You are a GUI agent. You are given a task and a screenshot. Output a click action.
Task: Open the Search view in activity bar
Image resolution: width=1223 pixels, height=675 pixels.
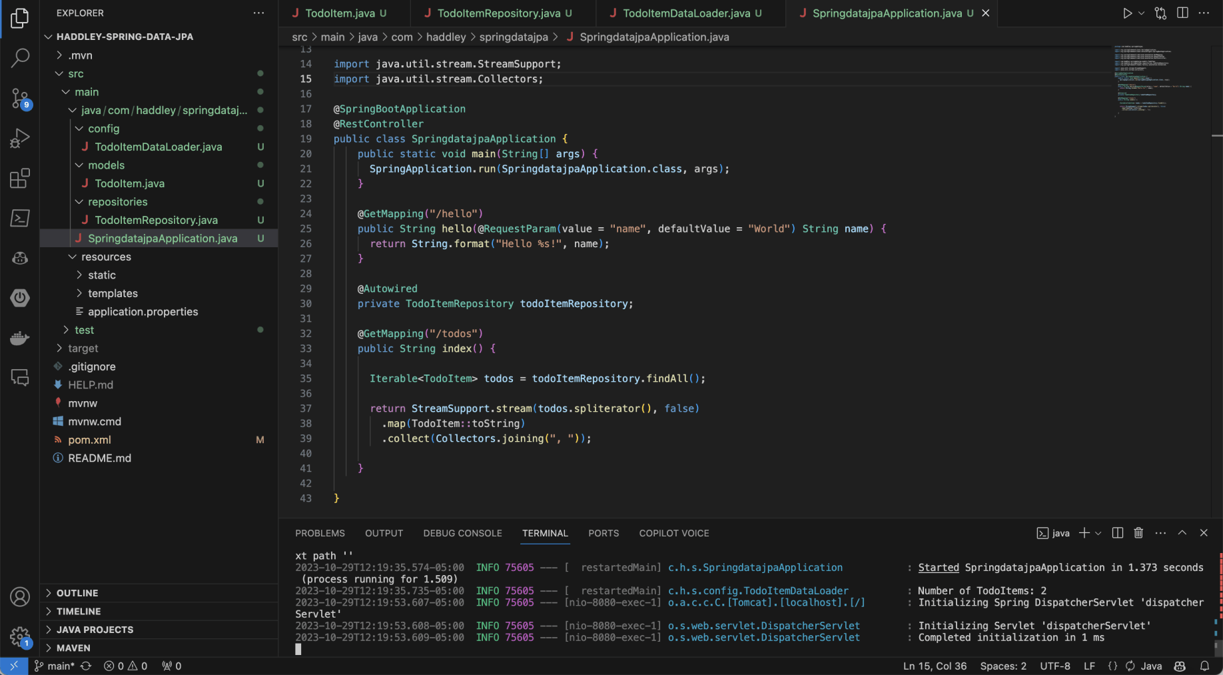tap(20, 58)
